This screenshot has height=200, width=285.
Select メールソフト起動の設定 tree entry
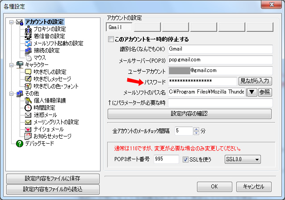point(59,43)
